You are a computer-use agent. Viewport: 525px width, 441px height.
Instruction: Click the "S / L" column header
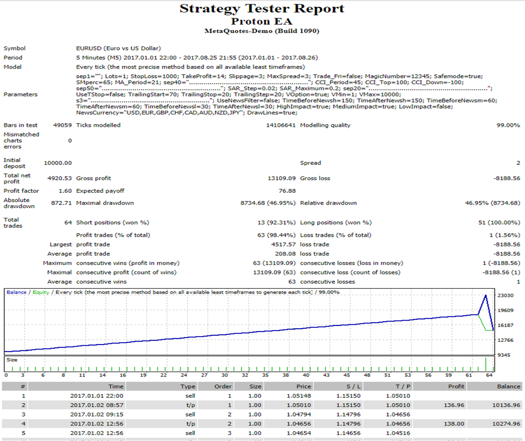(x=353, y=387)
